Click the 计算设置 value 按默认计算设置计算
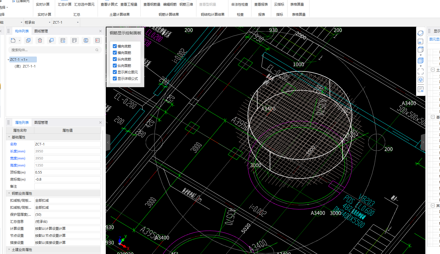The height and width of the screenshot is (254, 440). pos(68,229)
